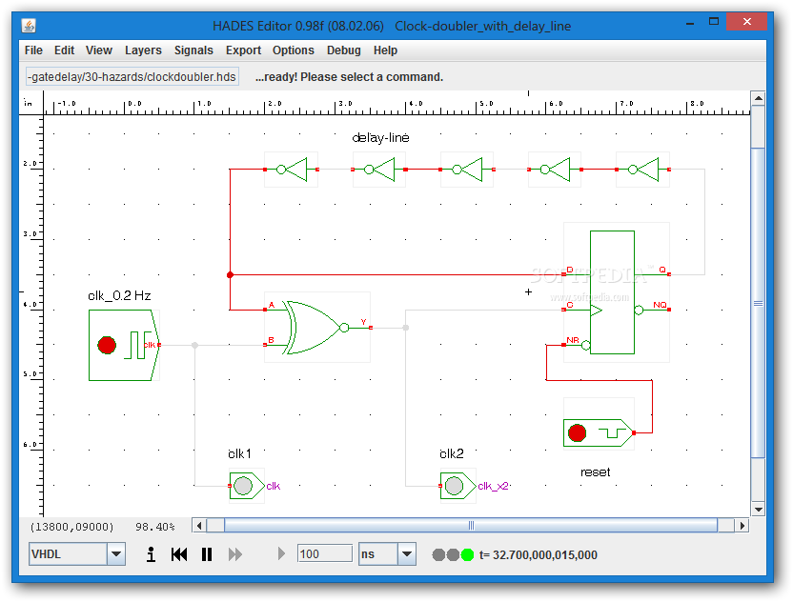Open the Signals menu
Screen dimensions: 793x602
pos(193,50)
